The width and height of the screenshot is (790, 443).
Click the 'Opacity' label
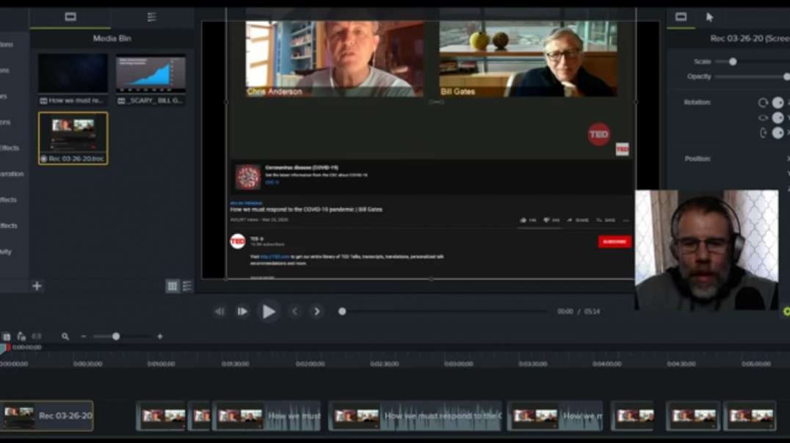(x=699, y=76)
